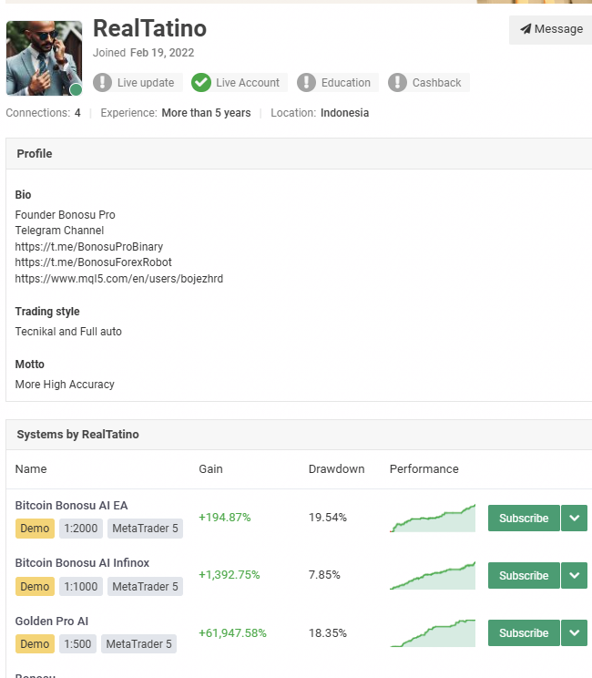The width and height of the screenshot is (592, 678).
Task: Click the Live Account green checkmark icon
Action: [201, 83]
